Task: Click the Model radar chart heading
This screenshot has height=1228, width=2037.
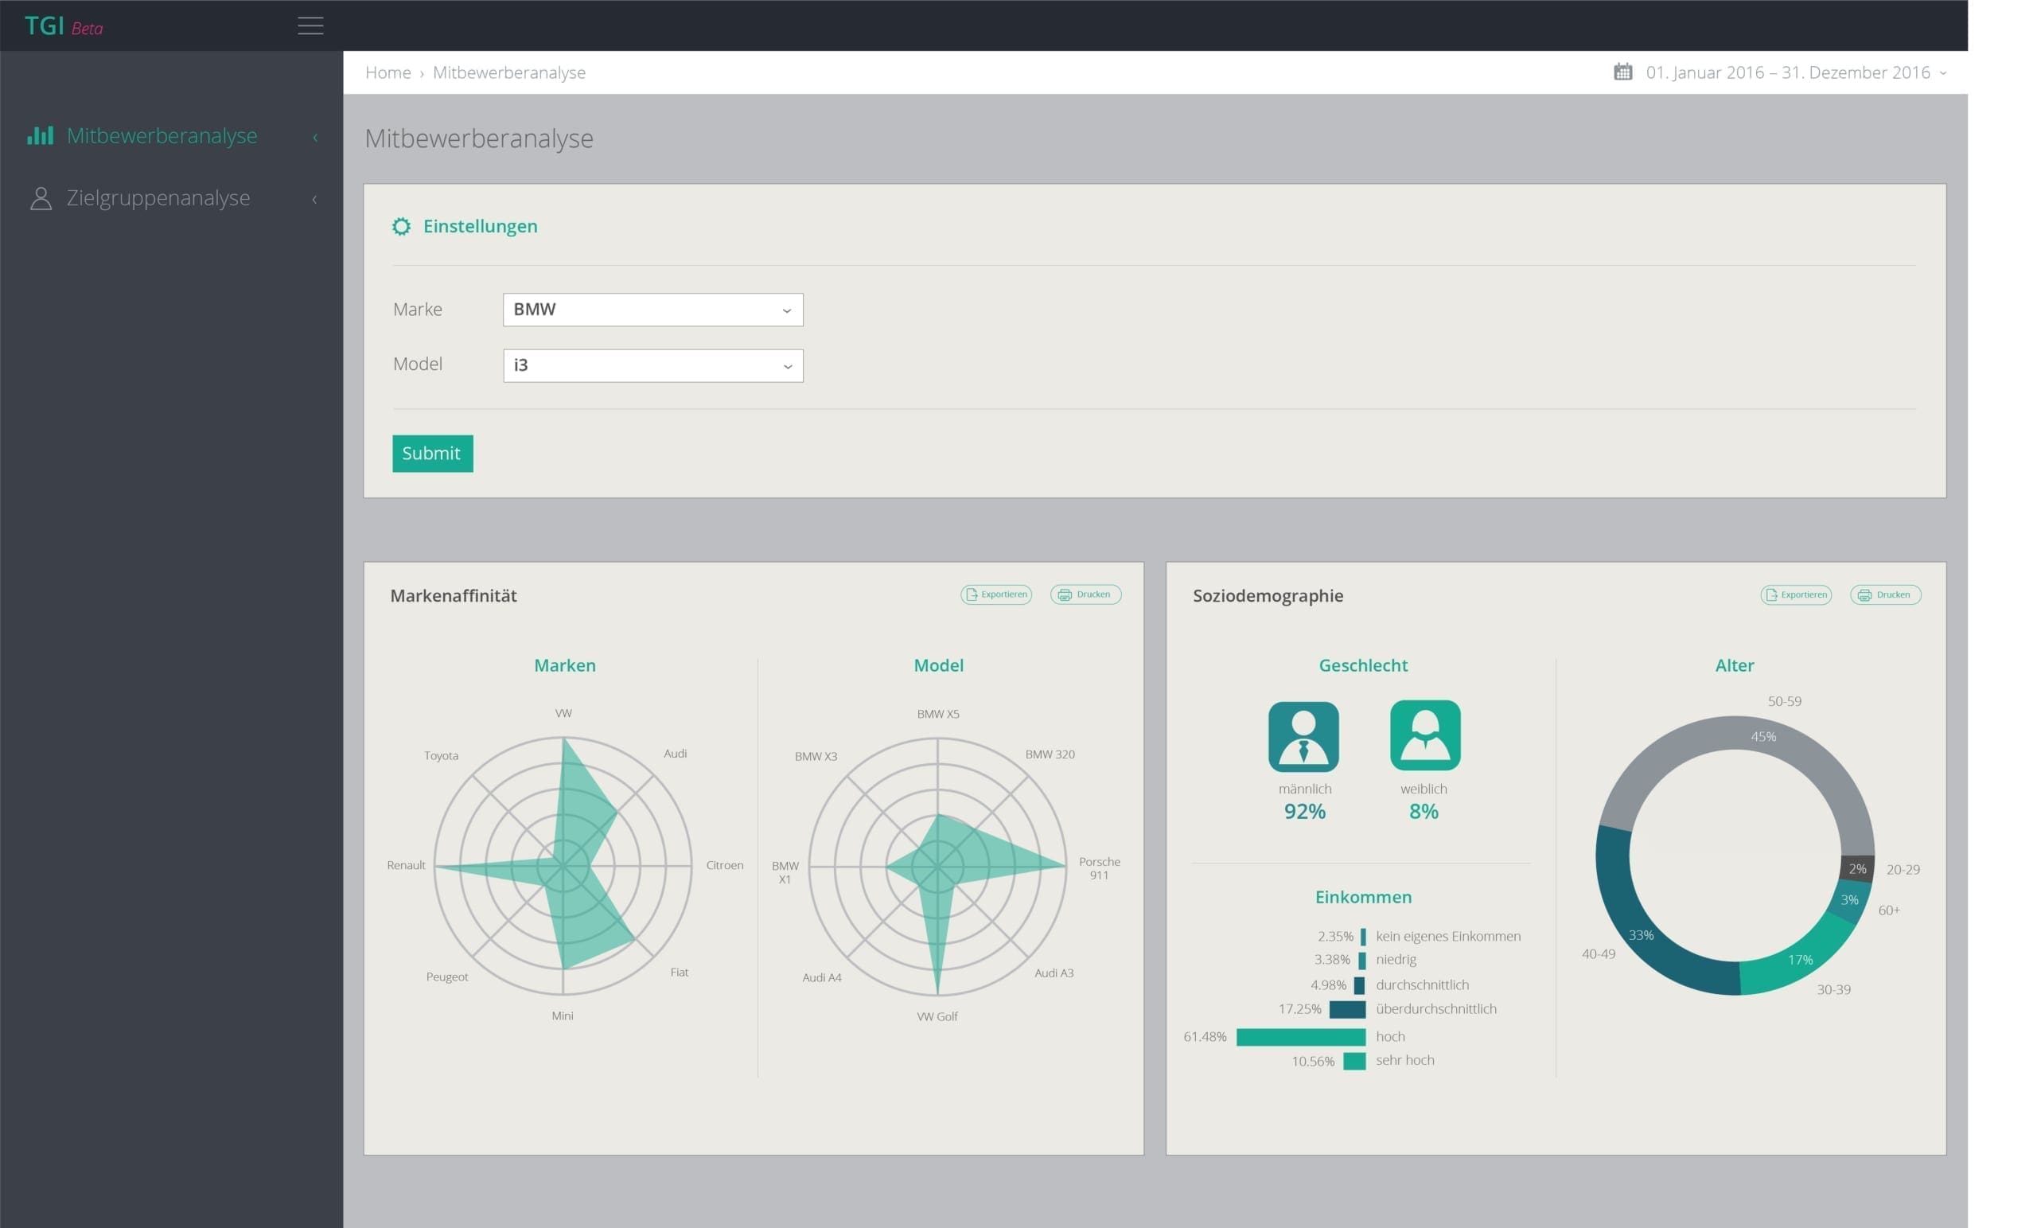Action: click(938, 665)
